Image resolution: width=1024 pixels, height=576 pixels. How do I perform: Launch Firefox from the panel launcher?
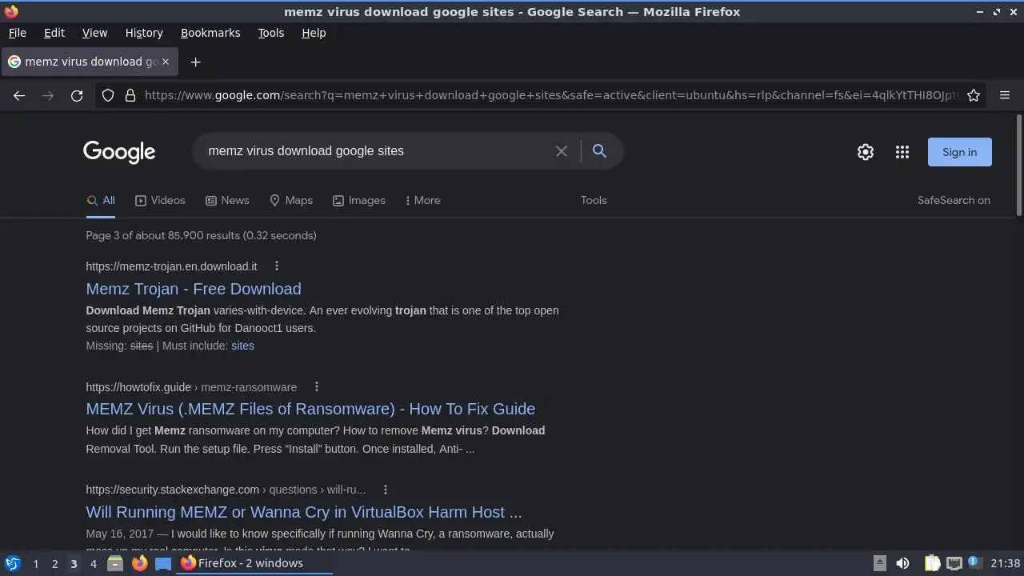pos(139,563)
